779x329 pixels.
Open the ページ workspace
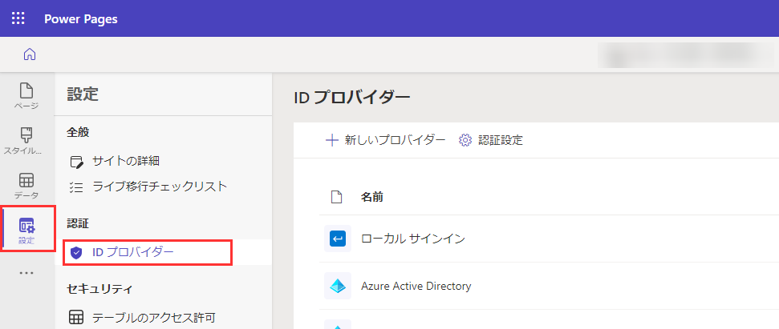click(x=26, y=97)
